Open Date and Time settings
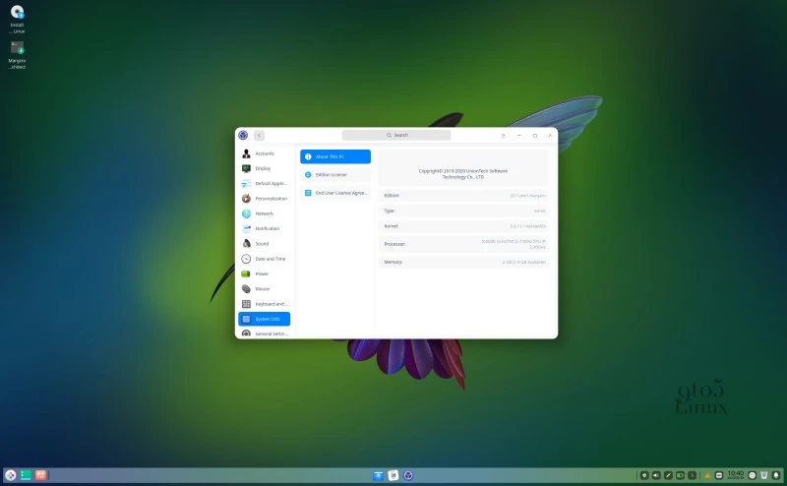Screen dimensions: 787x486 264,259
